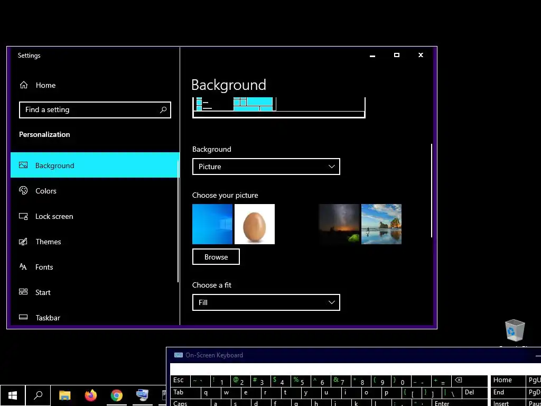Click the q key on the On-Screen Keyboard
Image resolution: width=541 pixels, height=406 pixels.
click(x=210, y=393)
